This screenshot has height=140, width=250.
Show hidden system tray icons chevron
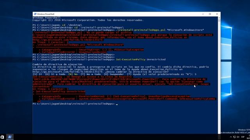coord(231,137)
